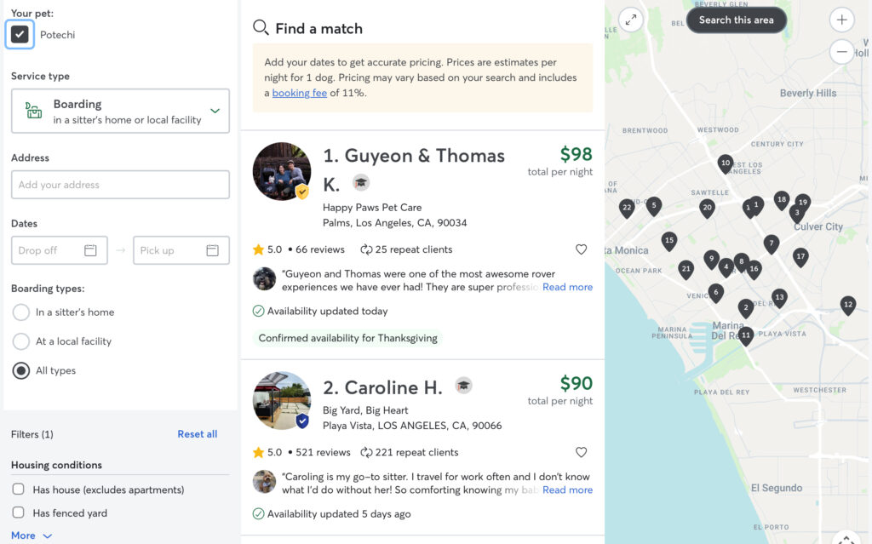Open the Drop off date picker

click(x=59, y=250)
